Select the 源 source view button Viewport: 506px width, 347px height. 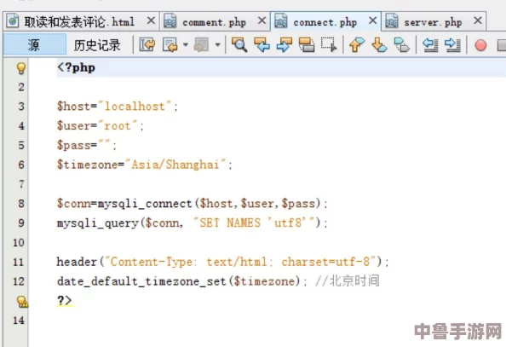point(33,45)
